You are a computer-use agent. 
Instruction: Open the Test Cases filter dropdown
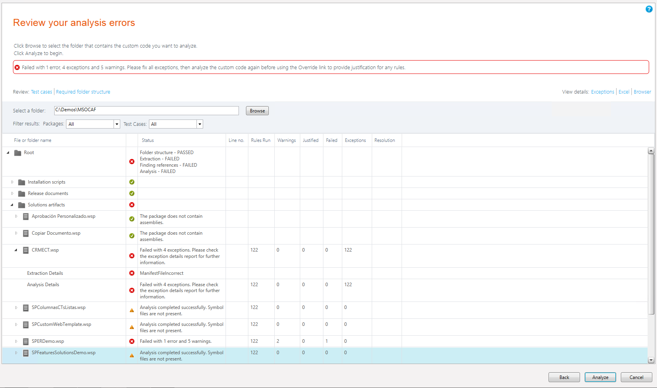pyautogui.click(x=200, y=124)
